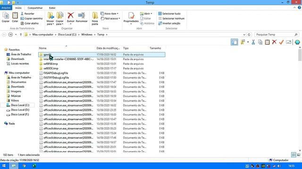Click the orange checkmark toolbar icon
This screenshot has height=169, width=302.
coord(281,42)
